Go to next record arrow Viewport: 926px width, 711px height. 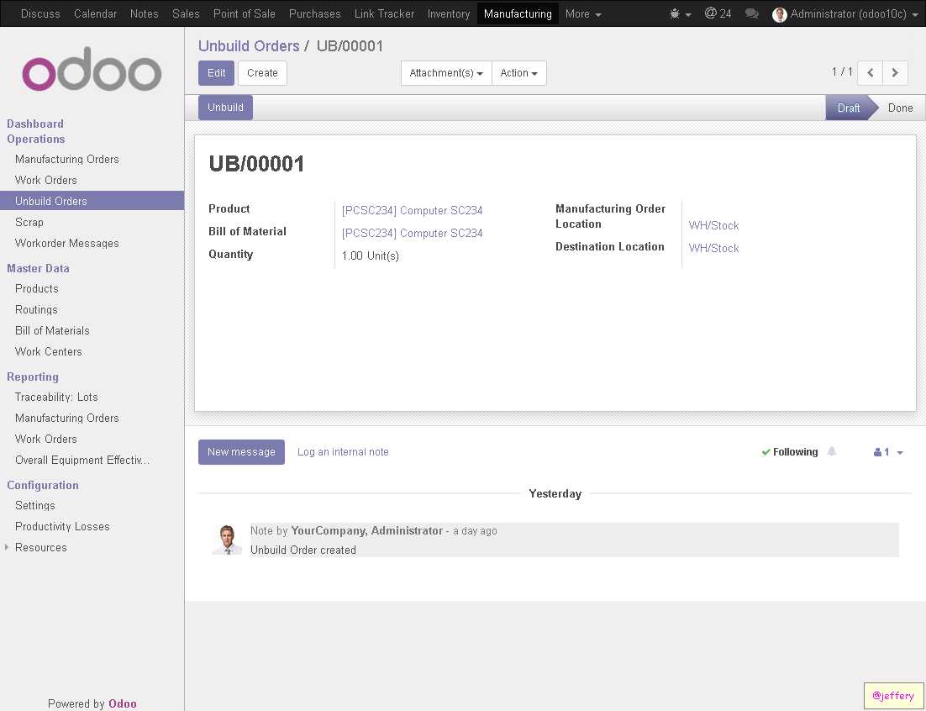point(895,72)
